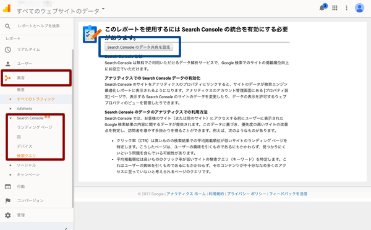
Task: Click the sidebar vertical scrollbar
Action: [72, 128]
